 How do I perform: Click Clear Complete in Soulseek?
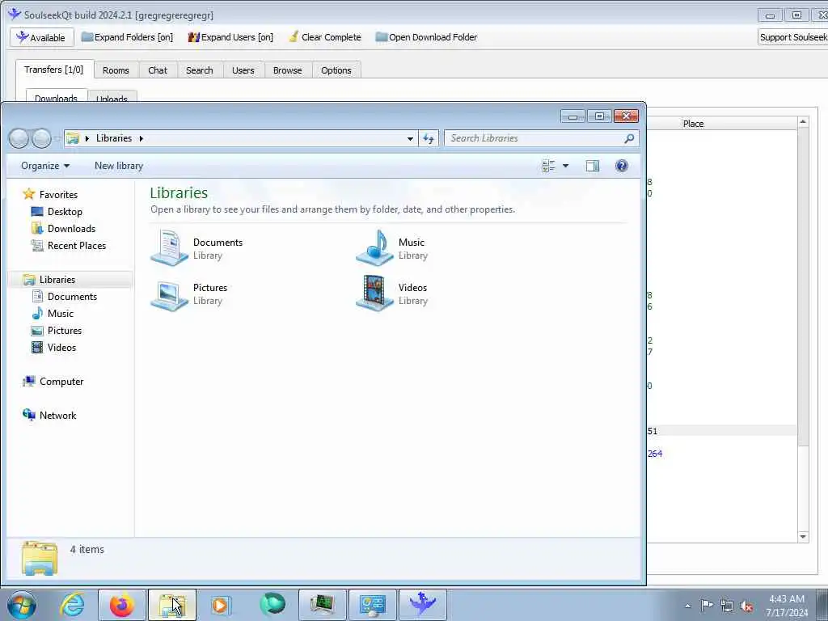(x=325, y=37)
